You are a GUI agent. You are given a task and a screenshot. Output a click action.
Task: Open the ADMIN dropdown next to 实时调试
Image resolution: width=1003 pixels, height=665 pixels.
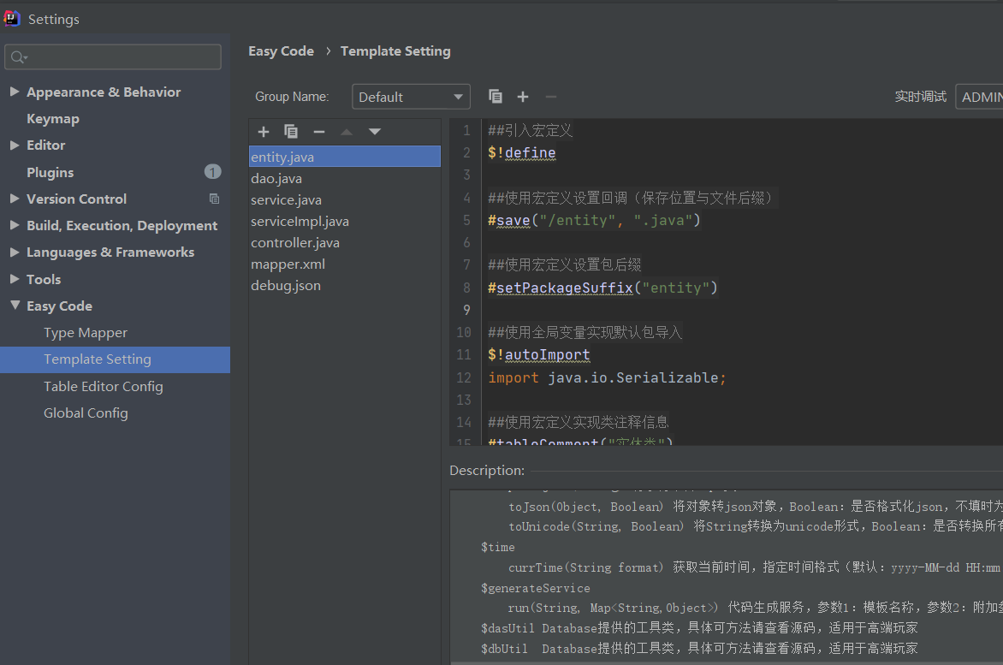click(979, 97)
